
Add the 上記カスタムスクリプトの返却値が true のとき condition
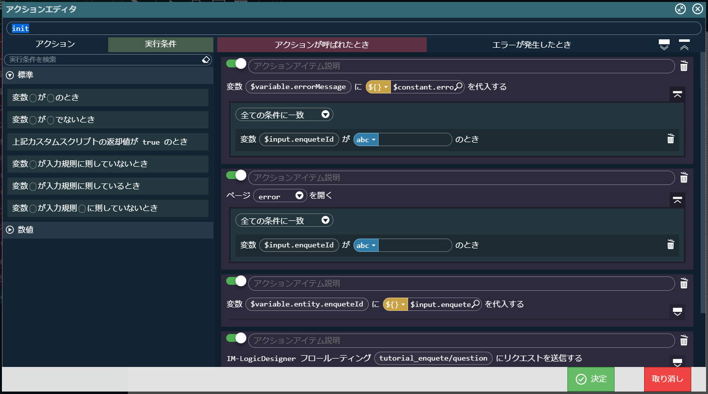click(x=108, y=142)
